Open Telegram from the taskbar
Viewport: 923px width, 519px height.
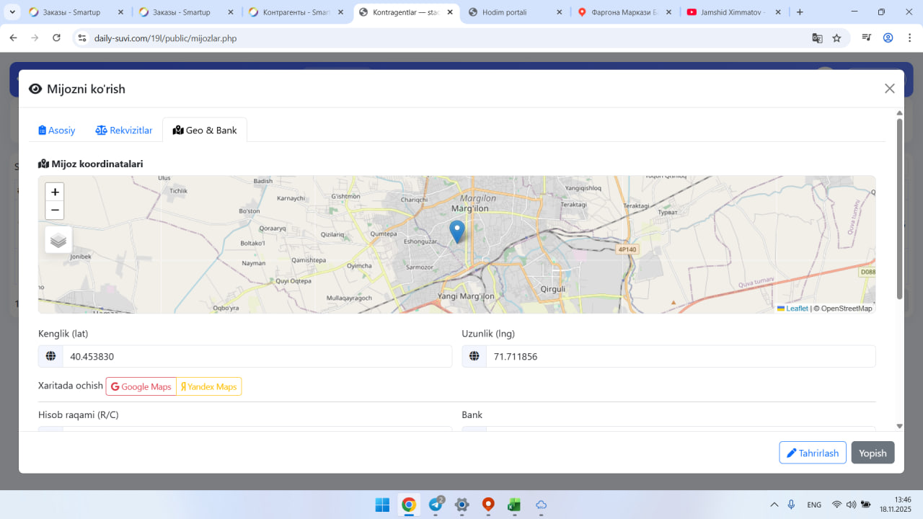(x=436, y=505)
